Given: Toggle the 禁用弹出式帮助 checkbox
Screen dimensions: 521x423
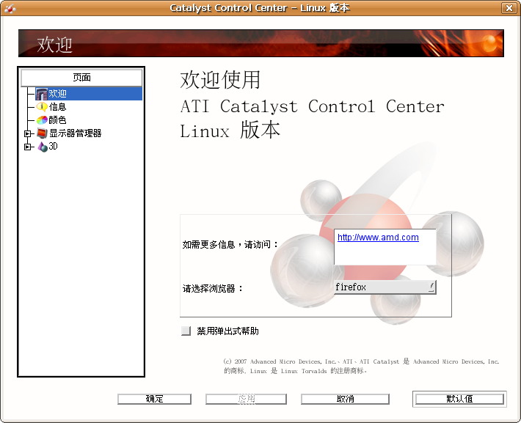Looking at the screenshot, I should [186, 331].
